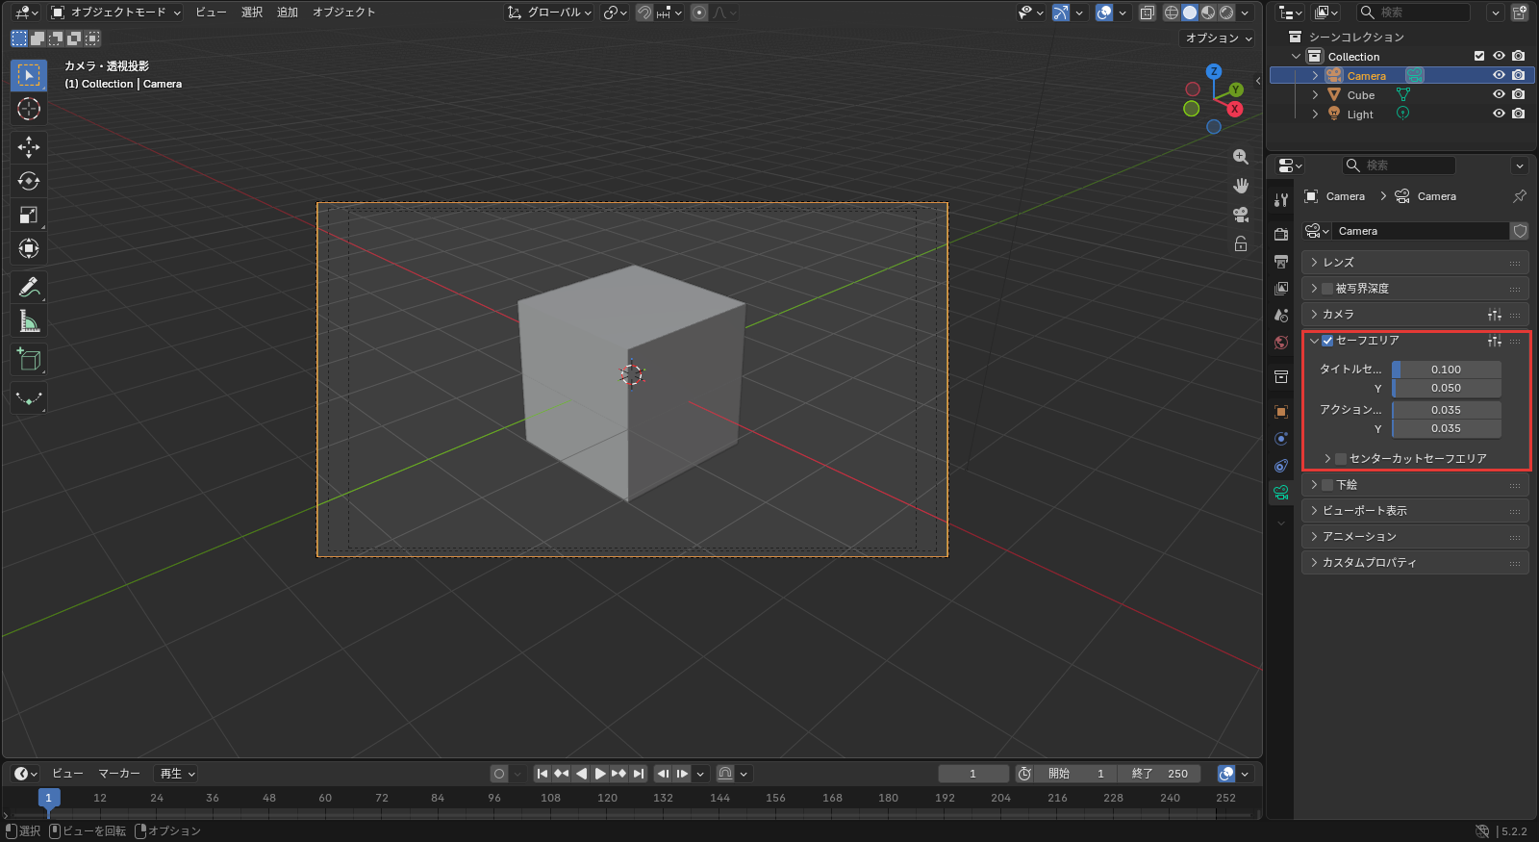The image size is (1539, 842).
Task: Open the 追加 menu
Action: point(288,13)
